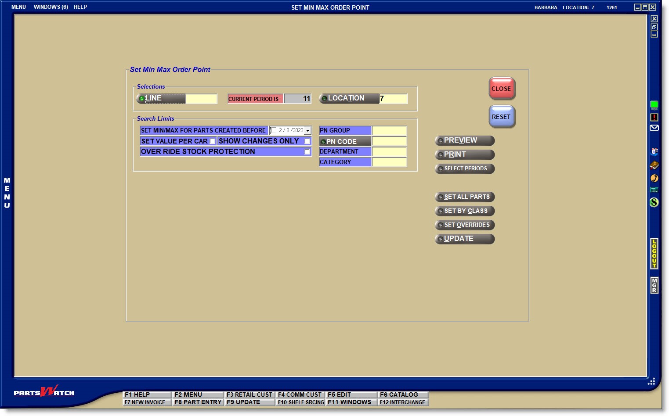Expand the created-before date dropdown arrow
The image size is (669, 416).
tap(308, 131)
